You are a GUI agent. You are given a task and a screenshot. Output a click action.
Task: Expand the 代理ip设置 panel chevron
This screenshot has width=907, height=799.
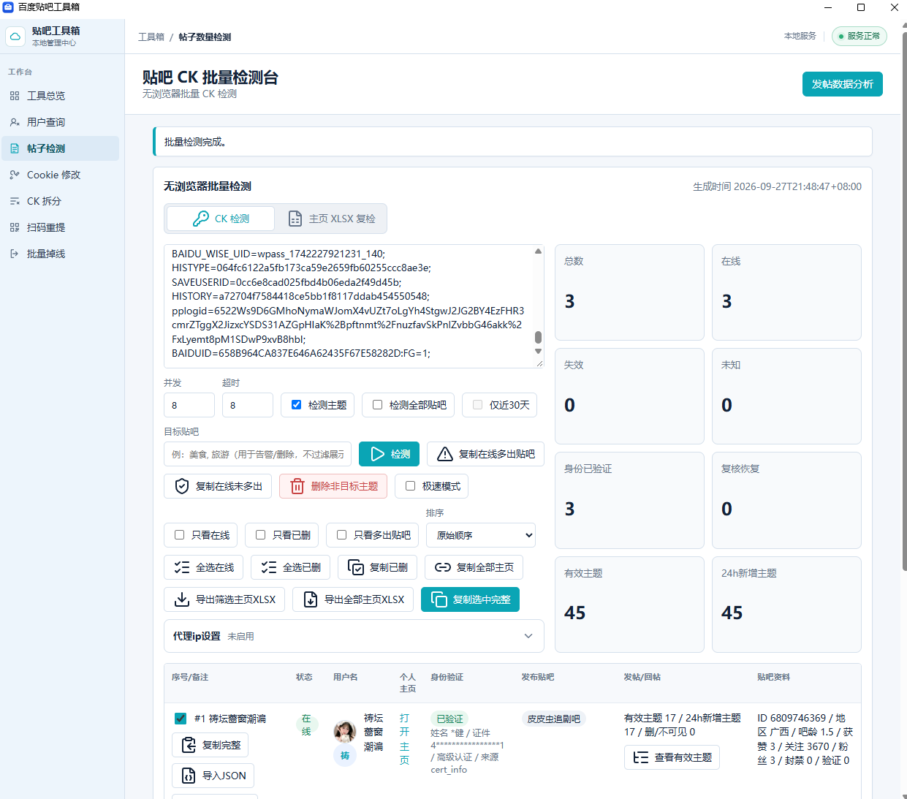coord(528,636)
